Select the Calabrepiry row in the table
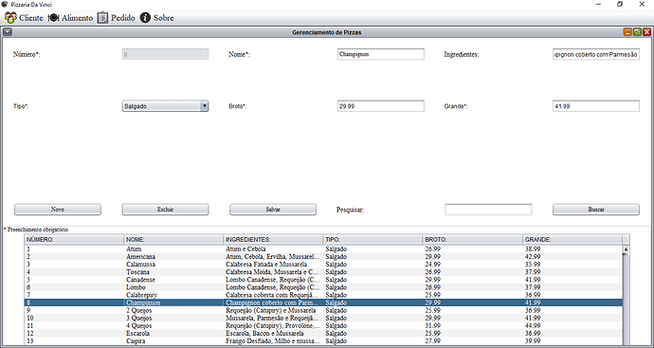654x348 pixels. [323, 295]
